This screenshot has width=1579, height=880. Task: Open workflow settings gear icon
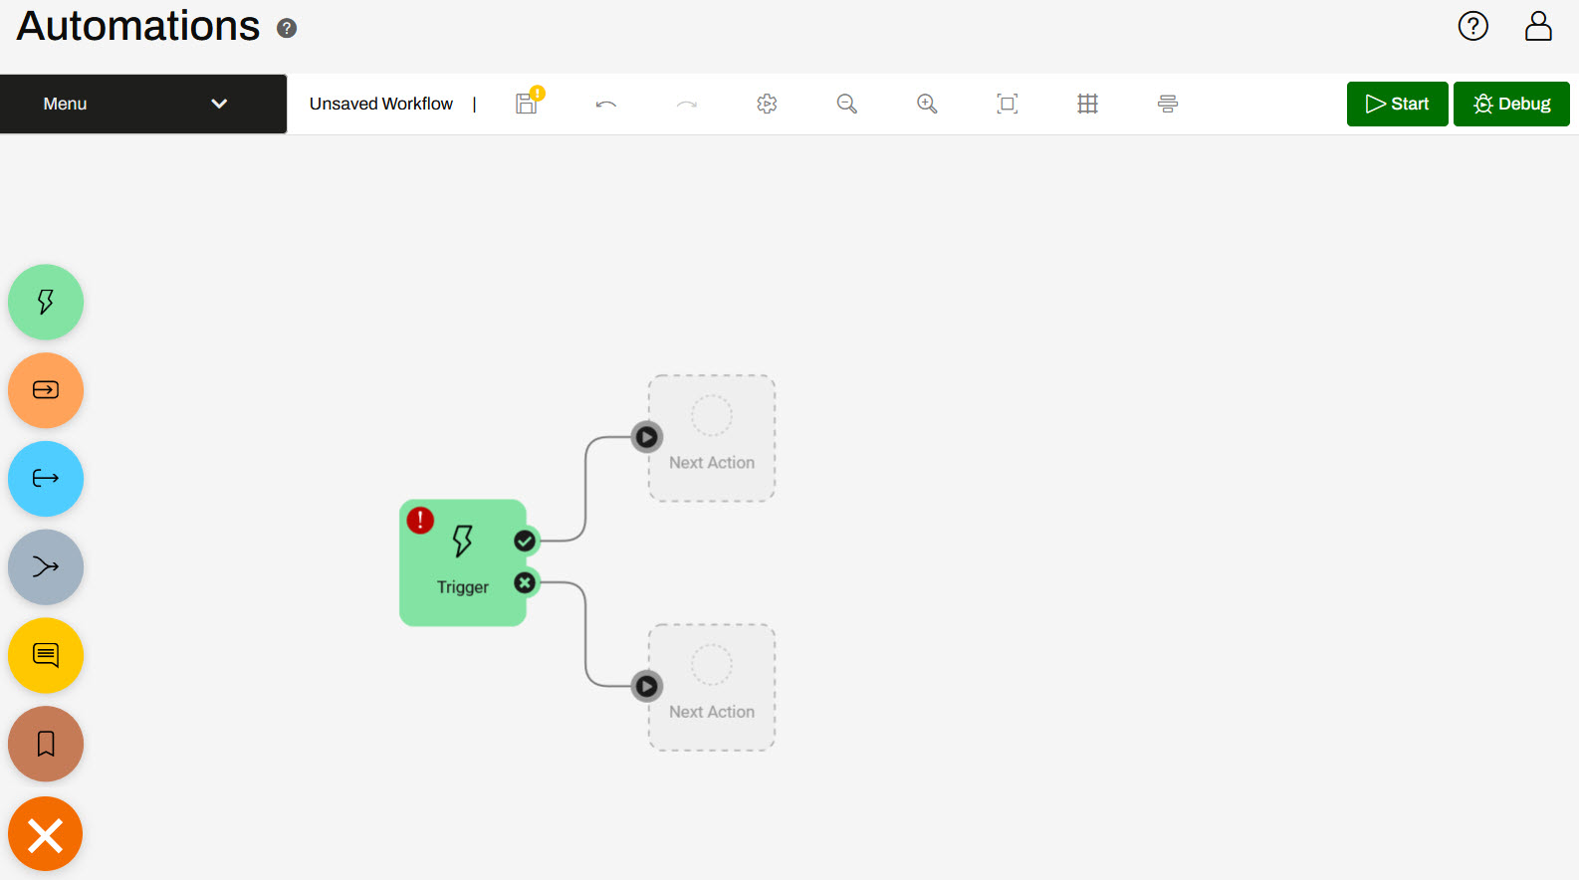coord(767,104)
